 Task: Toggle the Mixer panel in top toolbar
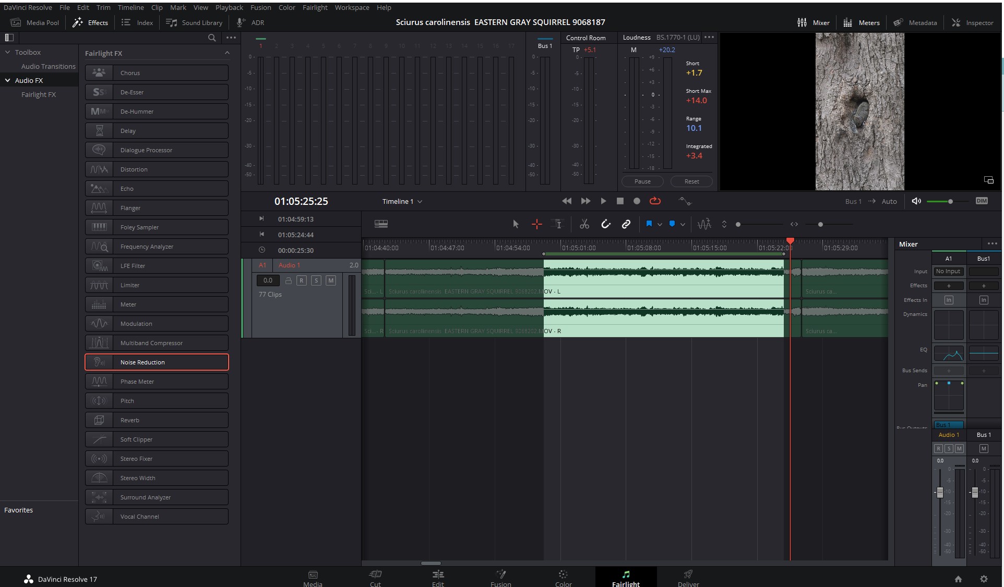tap(814, 22)
